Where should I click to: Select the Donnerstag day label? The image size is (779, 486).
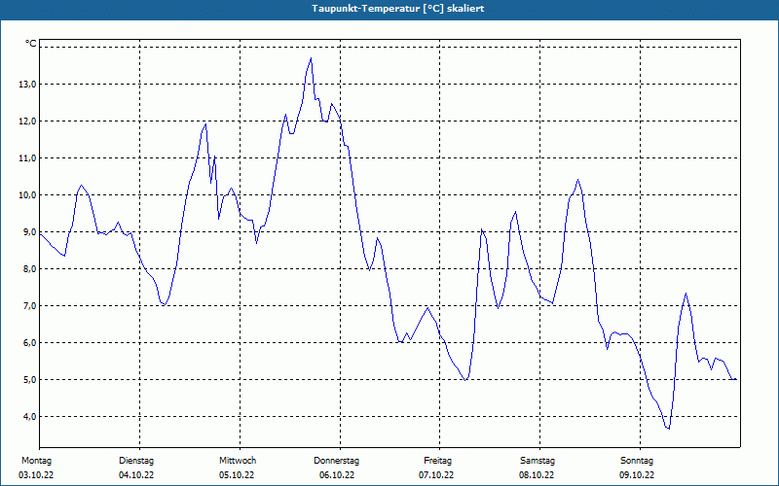pyautogui.click(x=336, y=461)
